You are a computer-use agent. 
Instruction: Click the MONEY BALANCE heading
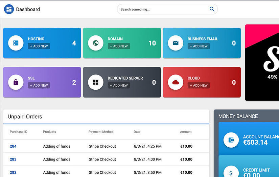[x=238, y=116]
